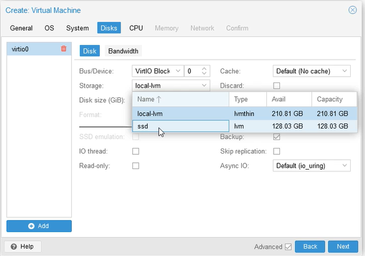
Task: Expand the Cache dropdown
Action: pos(344,71)
